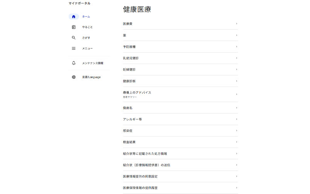This screenshot has height=194, width=310.
Task: Open the 乳幼児健診 row
Action: [180, 58]
